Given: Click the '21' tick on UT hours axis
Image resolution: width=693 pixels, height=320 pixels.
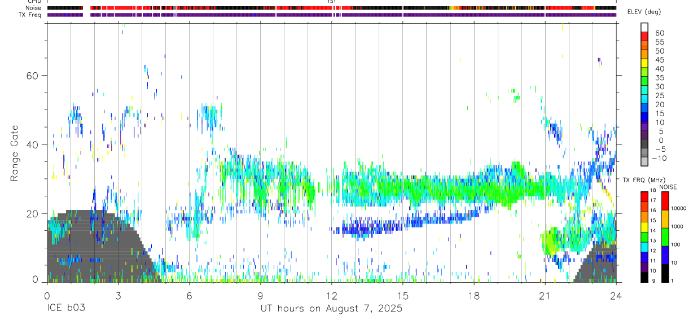Looking at the screenshot, I should click(x=545, y=296).
